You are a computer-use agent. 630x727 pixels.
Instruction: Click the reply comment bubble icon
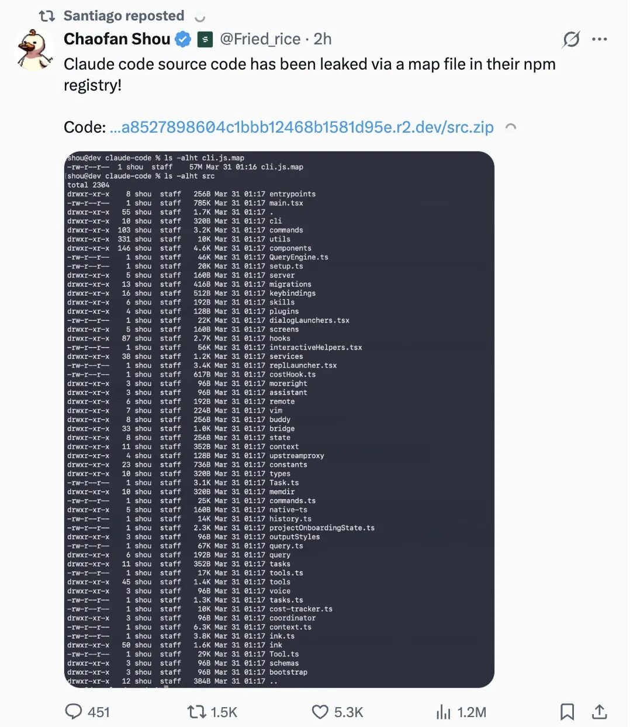pos(74,711)
